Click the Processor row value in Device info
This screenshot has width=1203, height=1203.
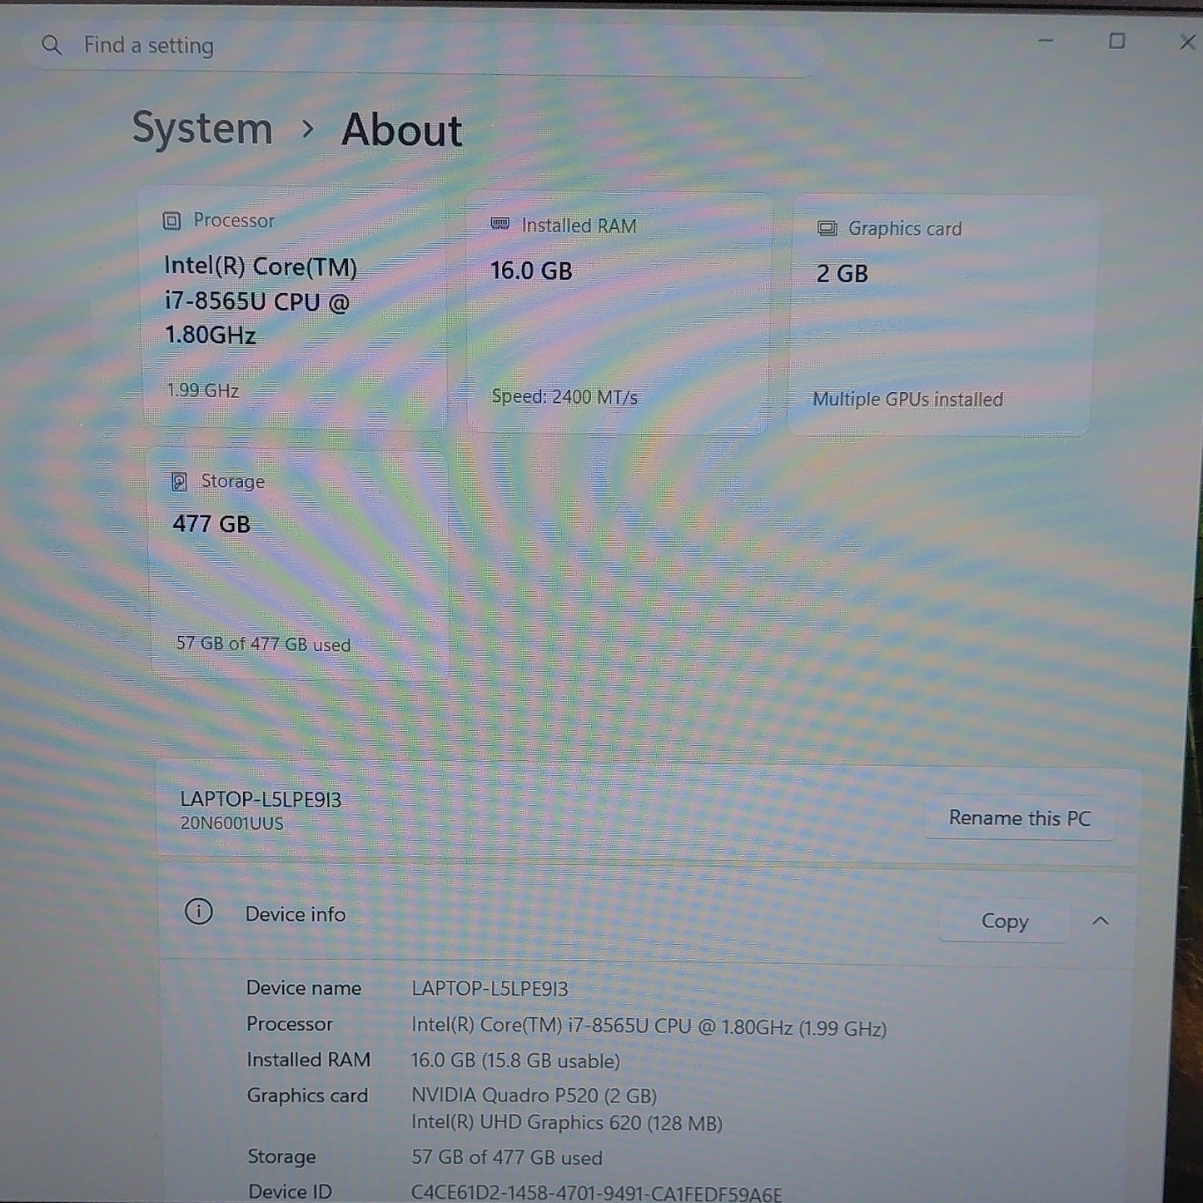tap(649, 1027)
